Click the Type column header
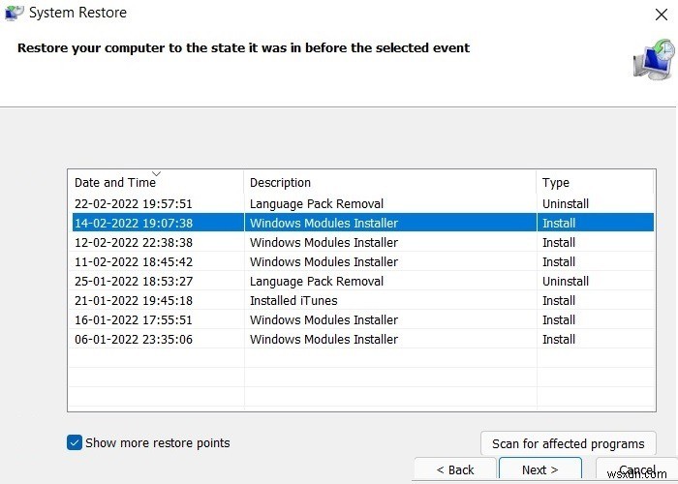Image resolution: width=678 pixels, height=484 pixels. [x=595, y=182]
